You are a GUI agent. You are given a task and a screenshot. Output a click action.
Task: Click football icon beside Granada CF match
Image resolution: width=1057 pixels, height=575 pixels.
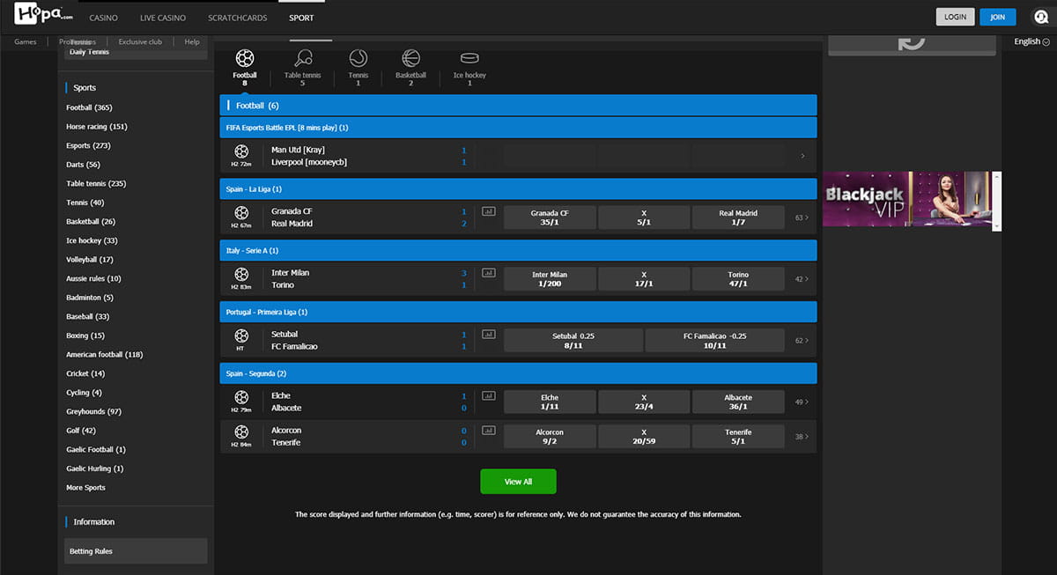pyautogui.click(x=241, y=213)
